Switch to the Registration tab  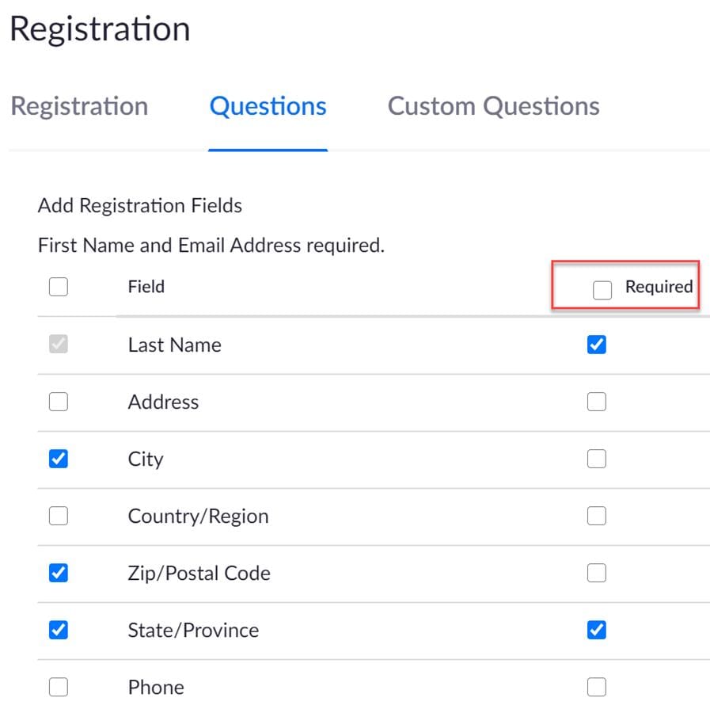tap(79, 106)
